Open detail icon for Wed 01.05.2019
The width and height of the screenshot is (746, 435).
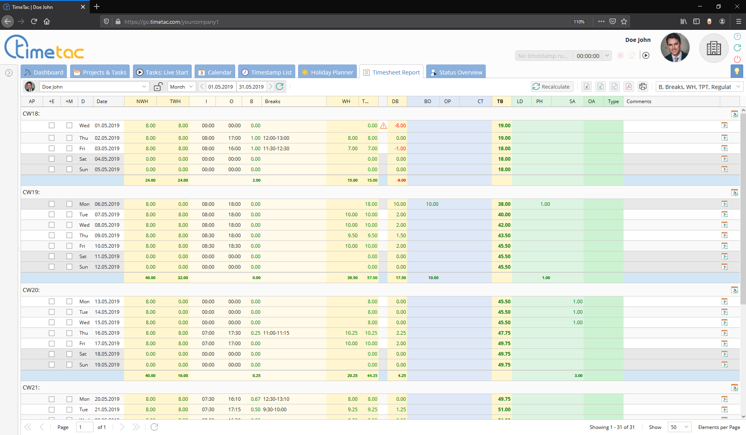(725, 126)
